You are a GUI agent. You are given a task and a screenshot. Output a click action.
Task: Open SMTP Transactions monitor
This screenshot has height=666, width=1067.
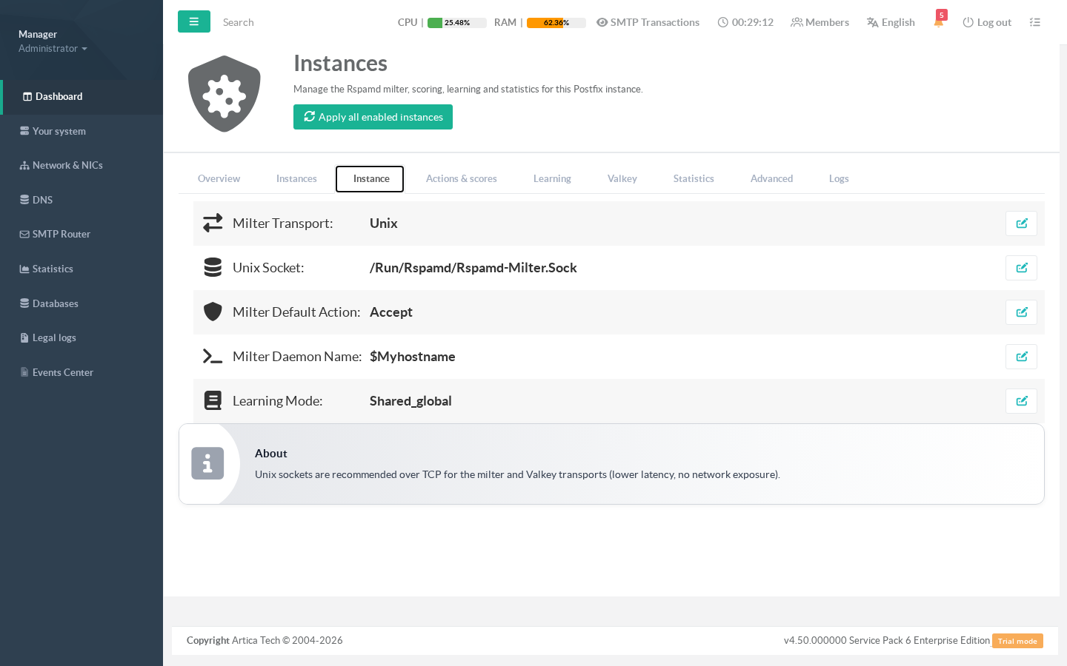(648, 22)
